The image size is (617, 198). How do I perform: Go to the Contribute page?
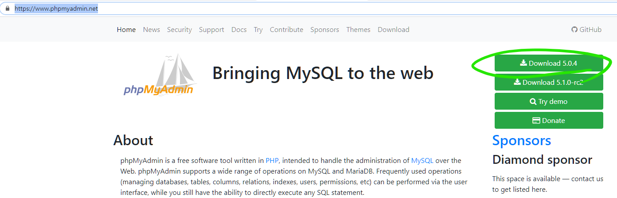[286, 30]
